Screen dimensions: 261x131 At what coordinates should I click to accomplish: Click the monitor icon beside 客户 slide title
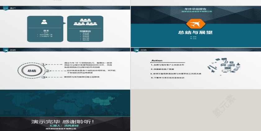coord(6,8)
